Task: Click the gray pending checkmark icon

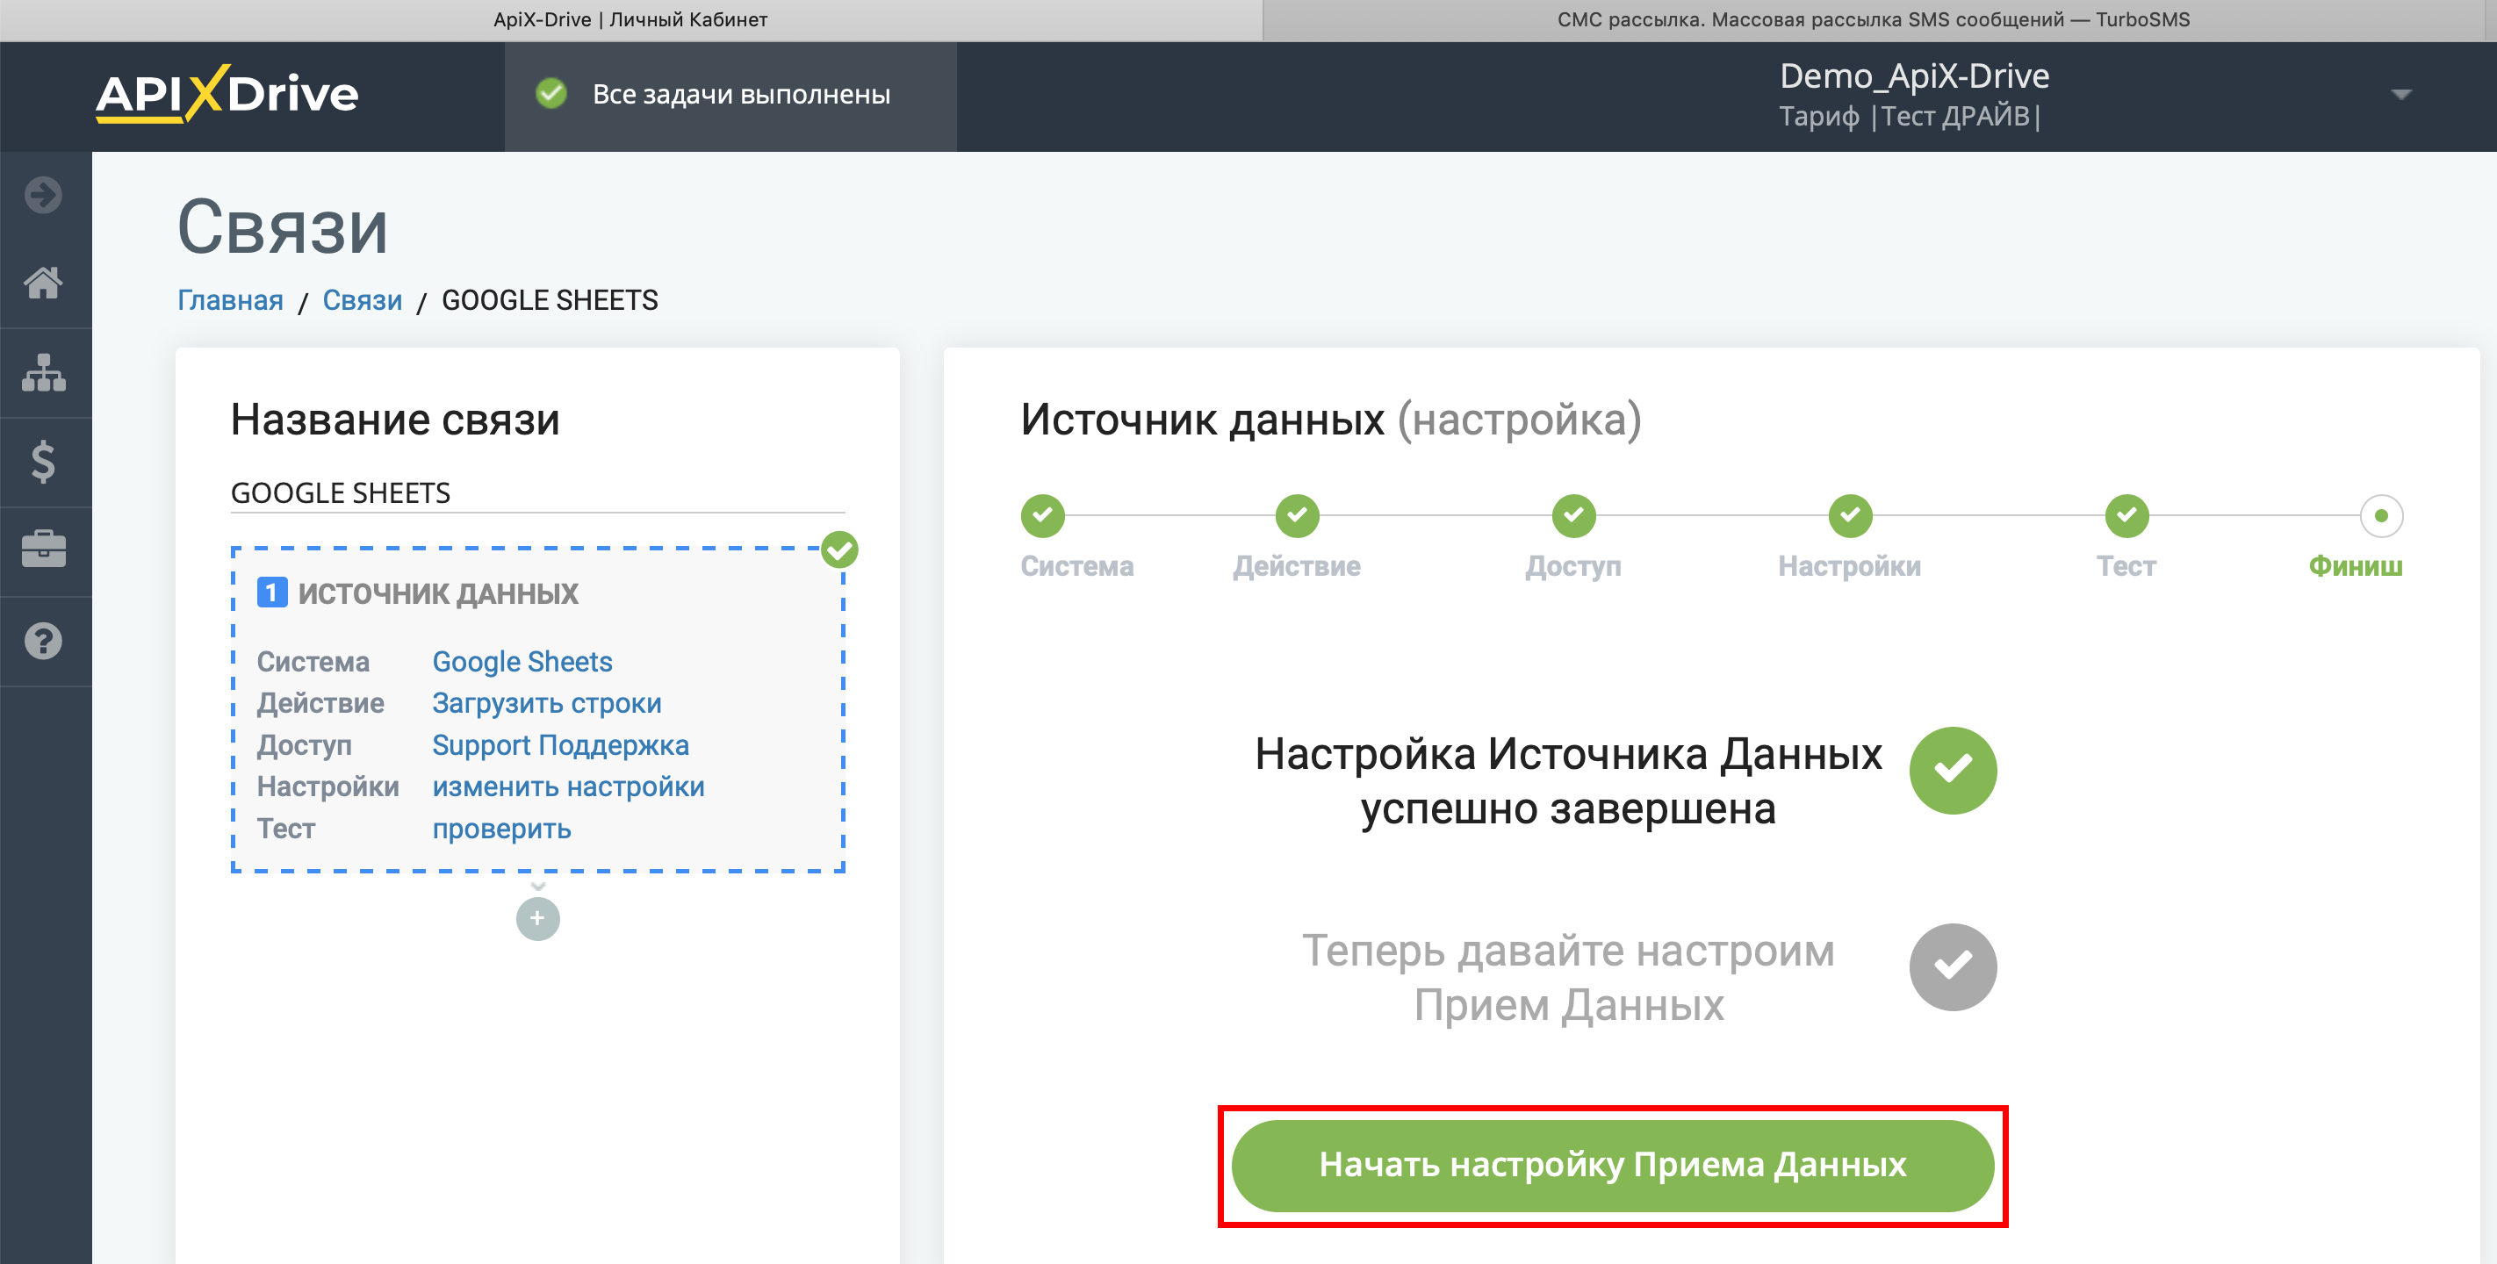Action: pos(1954,966)
